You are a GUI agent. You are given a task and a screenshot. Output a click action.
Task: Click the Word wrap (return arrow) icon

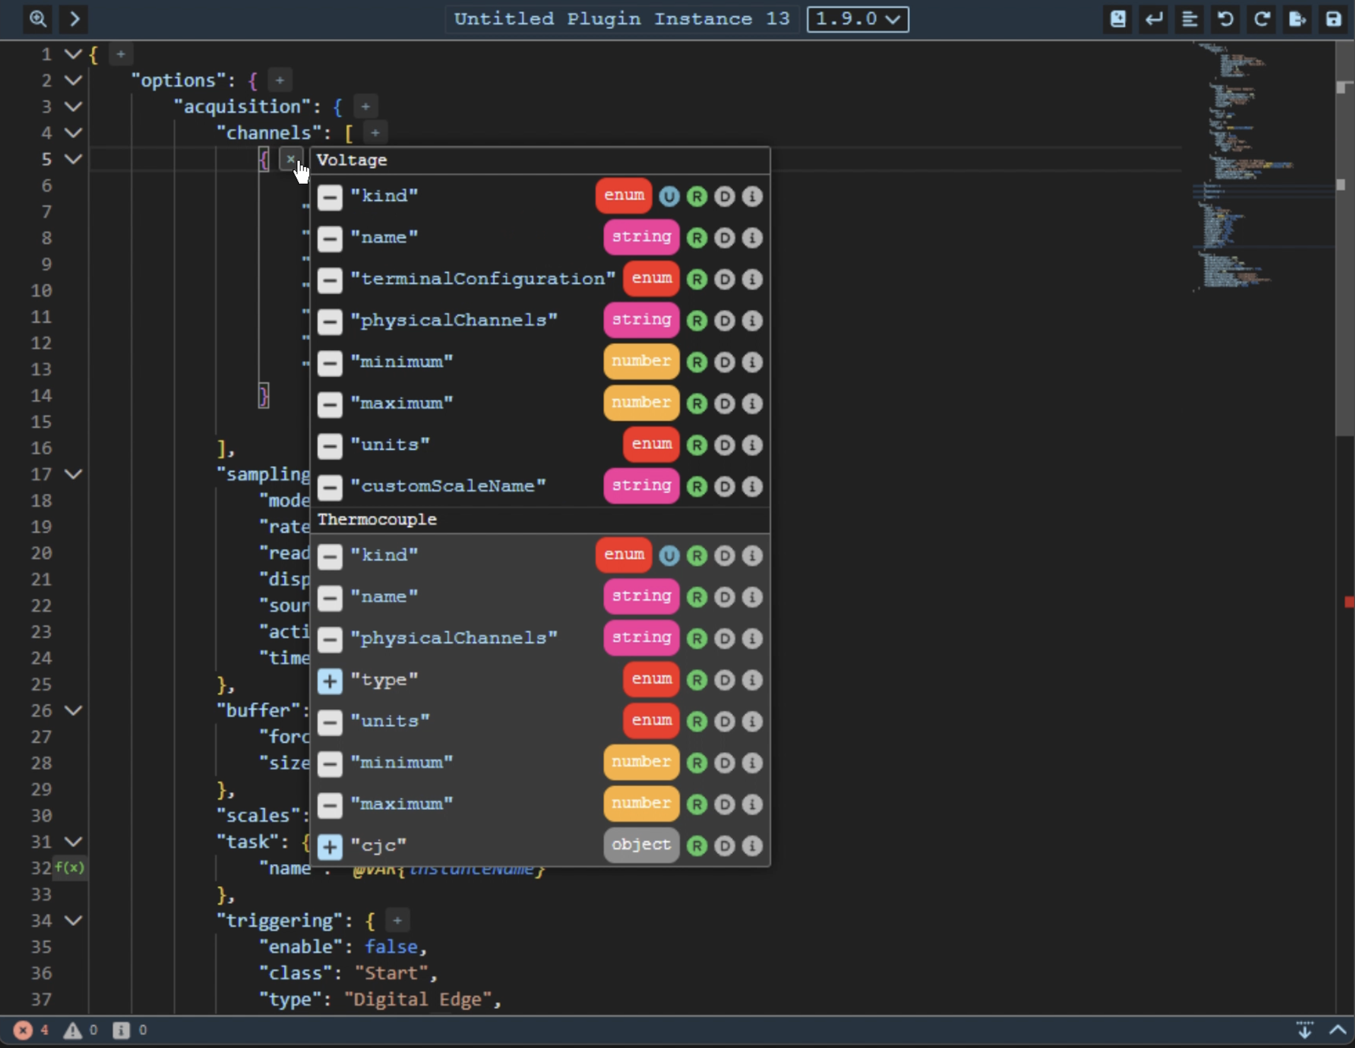click(x=1154, y=19)
